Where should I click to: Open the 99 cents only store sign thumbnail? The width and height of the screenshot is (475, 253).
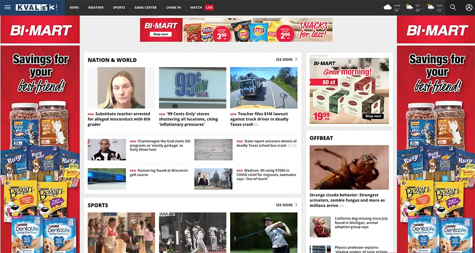click(x=193, y=88)
